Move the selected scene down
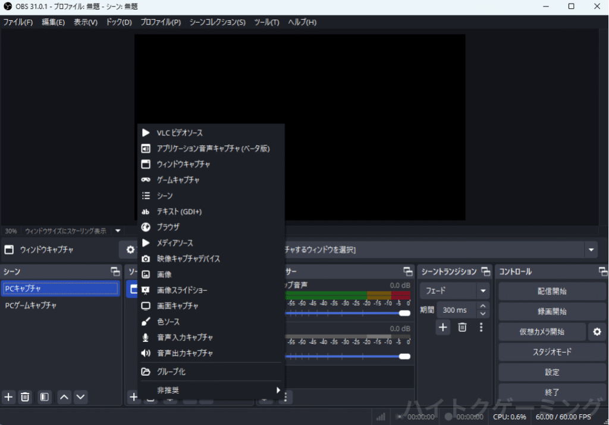Image resolution: width=609 pixels, height=425 pixels. (80, 397)
